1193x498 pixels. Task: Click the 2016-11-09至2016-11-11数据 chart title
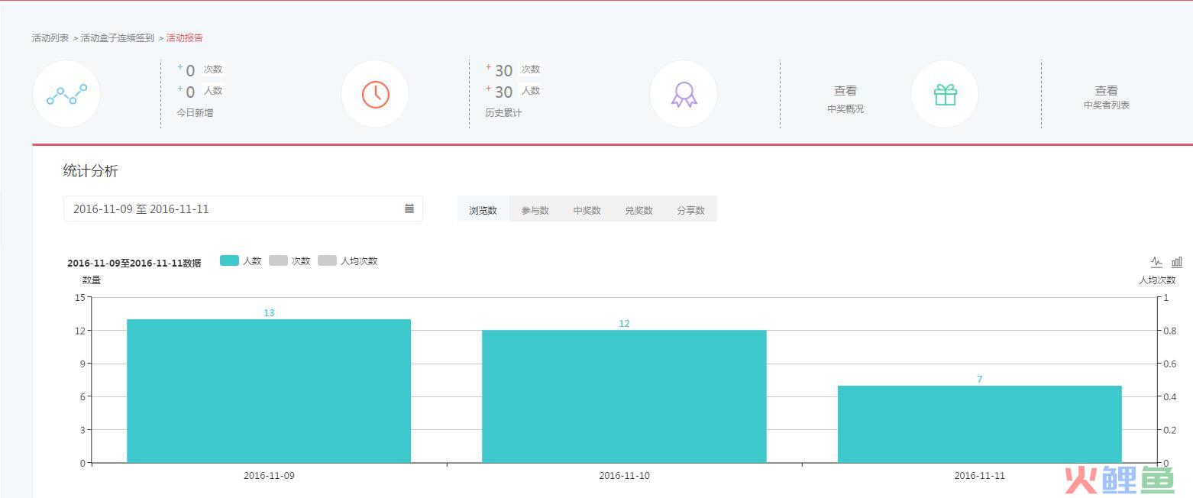pos(134,263)
